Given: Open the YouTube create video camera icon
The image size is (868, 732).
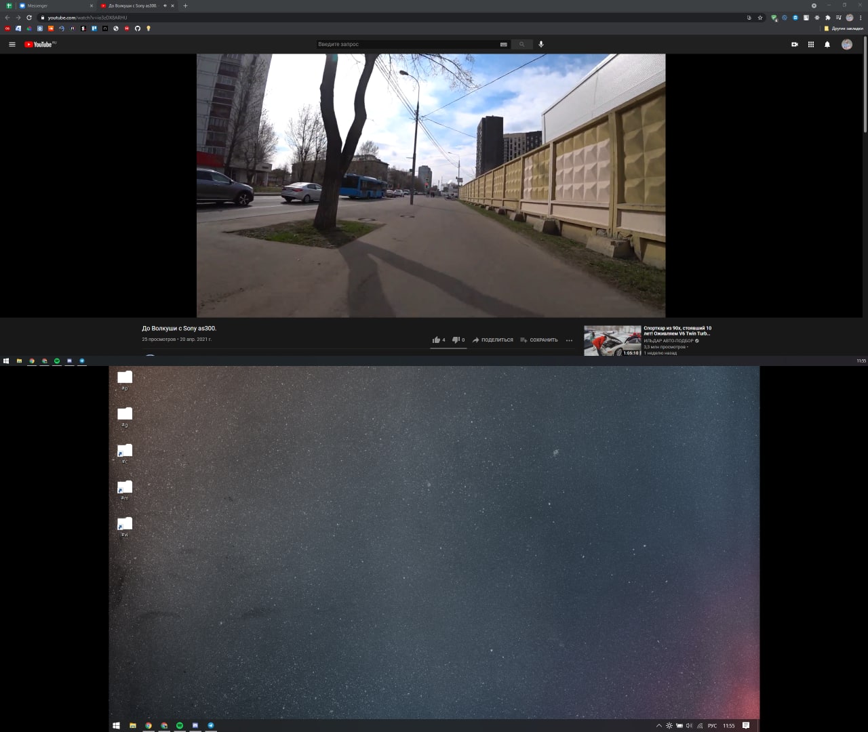Looking at the screenshot, I should (x=795, y=44).
